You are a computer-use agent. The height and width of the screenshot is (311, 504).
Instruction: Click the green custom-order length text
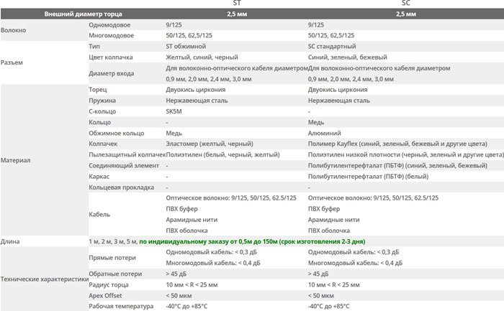(252, 241)
